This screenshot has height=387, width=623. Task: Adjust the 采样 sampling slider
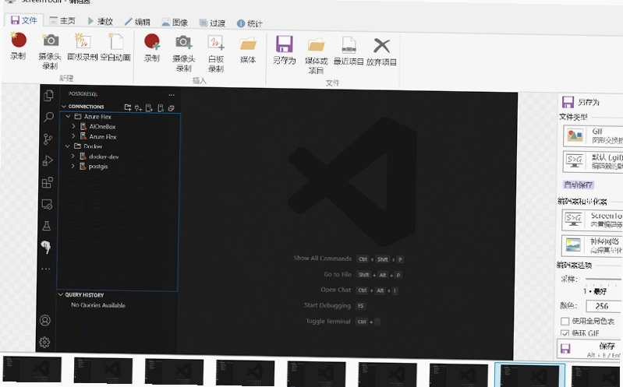pos(604,280)
